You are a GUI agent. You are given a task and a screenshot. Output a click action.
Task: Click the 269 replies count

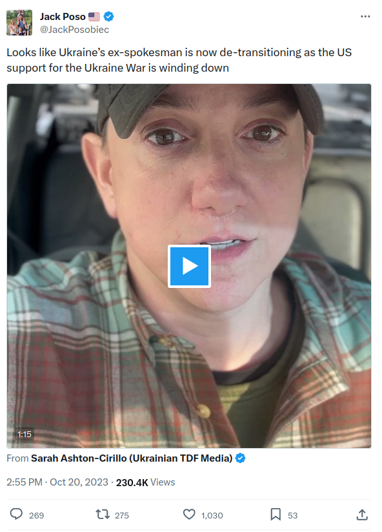[36, 515]
